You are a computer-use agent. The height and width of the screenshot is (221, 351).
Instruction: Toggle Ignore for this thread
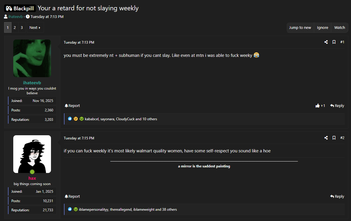(x=322, y=28)
